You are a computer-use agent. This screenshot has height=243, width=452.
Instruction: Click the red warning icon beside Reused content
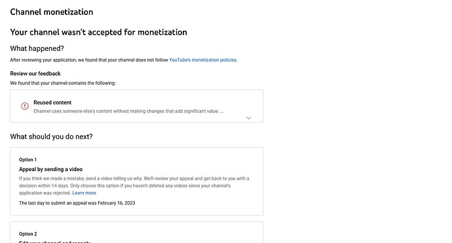point(25,106)
